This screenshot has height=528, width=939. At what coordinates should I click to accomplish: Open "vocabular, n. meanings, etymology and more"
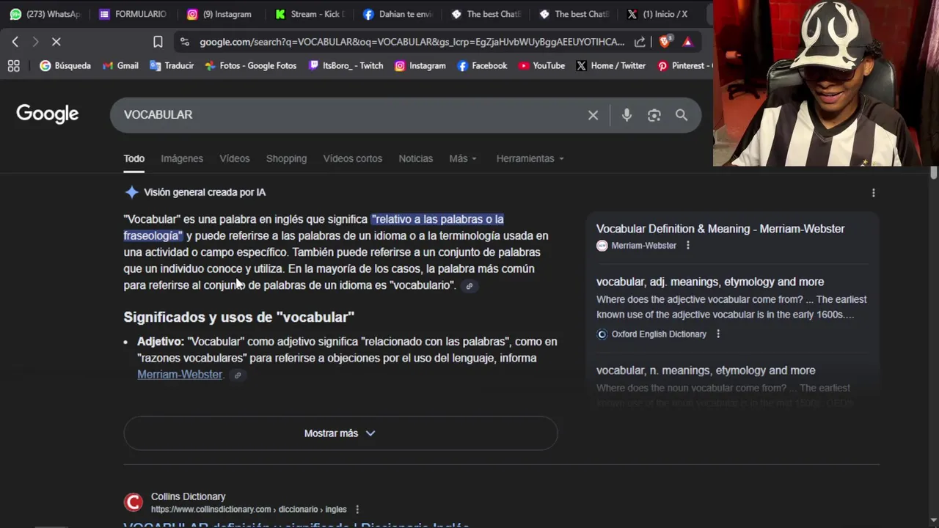tap(706, 370)
